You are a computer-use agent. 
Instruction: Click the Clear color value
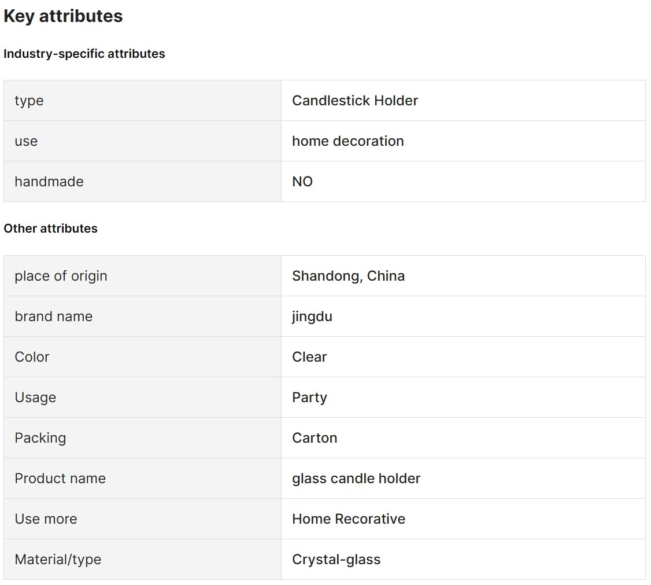point(309,357)
